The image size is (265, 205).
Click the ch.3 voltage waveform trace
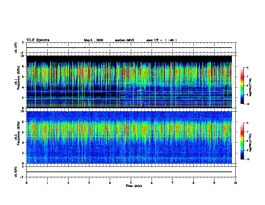[x=129, y=172]
